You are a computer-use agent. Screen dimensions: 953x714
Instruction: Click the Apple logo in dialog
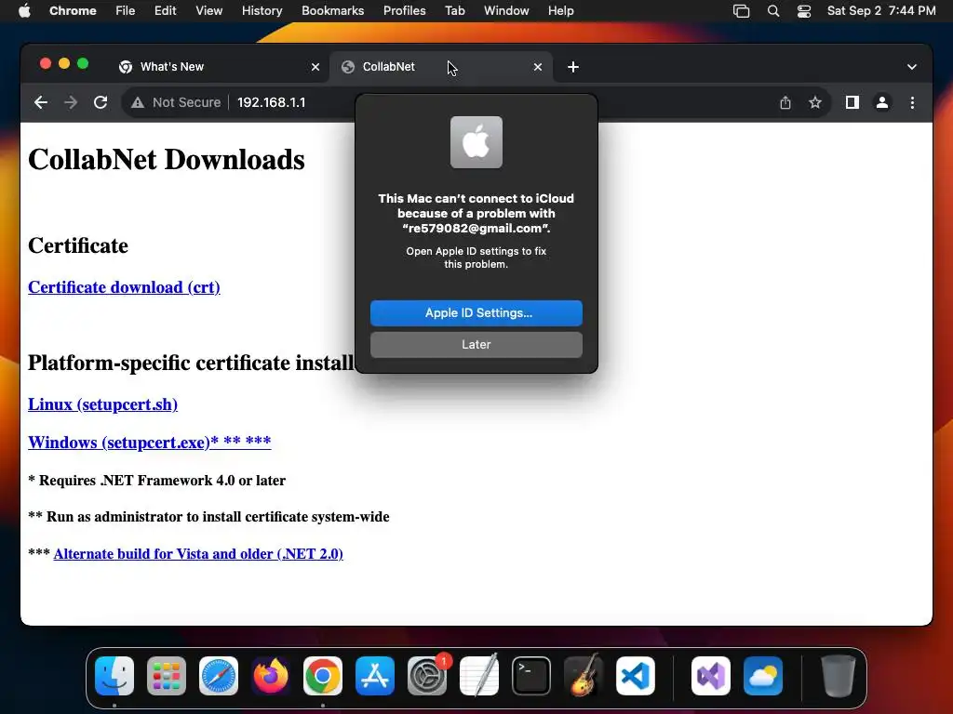pyautogui.click(x=476, y=142)
